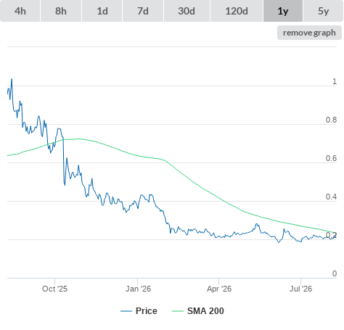
Task: Choose the 1d chart range
Action: 102,11
